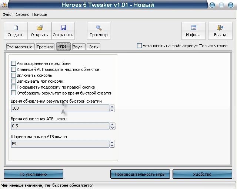
Task: Open the Инфо... information button
Action: (193, 31)
